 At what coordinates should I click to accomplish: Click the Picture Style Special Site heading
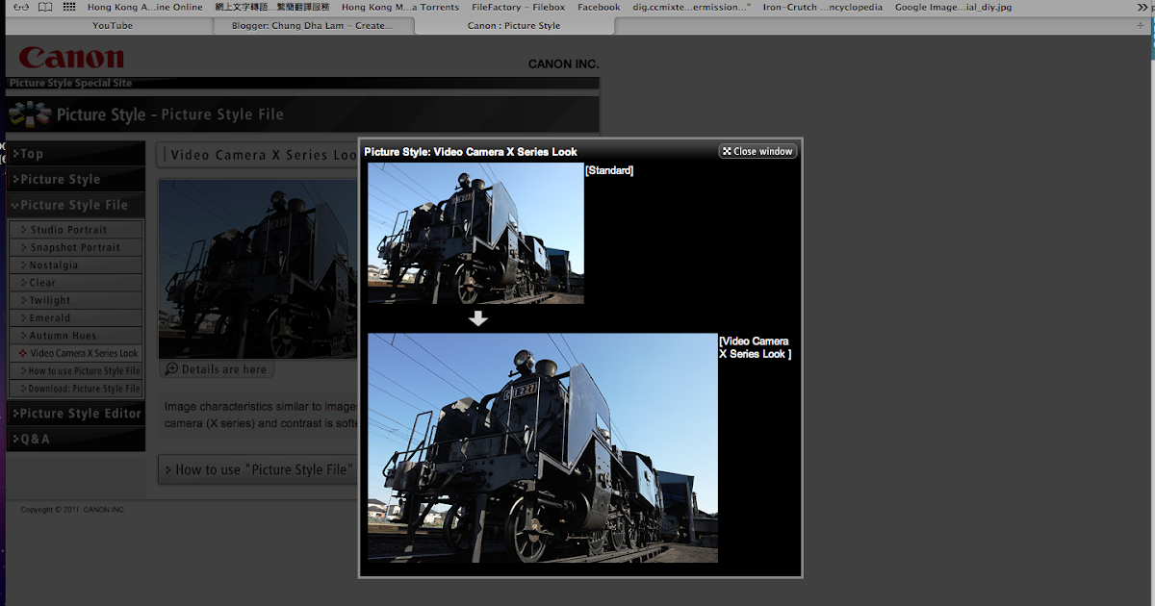click(70, 84)
